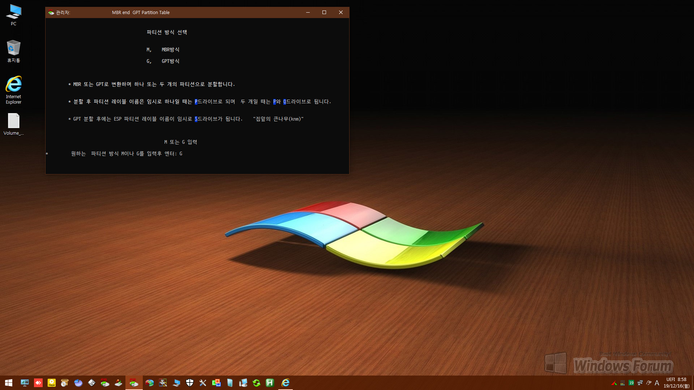The height and width of the screenshot is (390, 694).
Task: Click the highlighted S drive letter
Action: click(x=196, y=119)
